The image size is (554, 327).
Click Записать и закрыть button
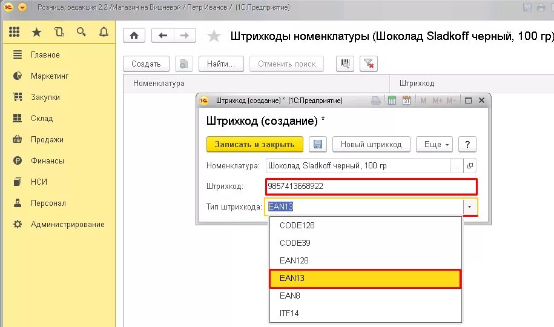pyautogui.click(x=254, y=144)
